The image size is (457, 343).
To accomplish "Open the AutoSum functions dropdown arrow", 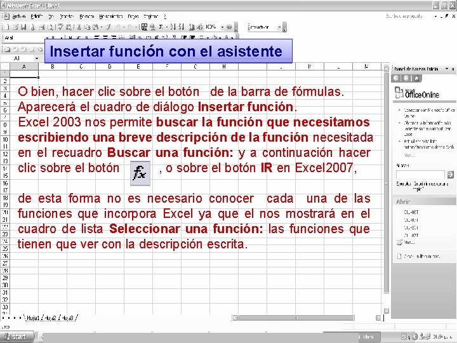I will pos(166,27).
